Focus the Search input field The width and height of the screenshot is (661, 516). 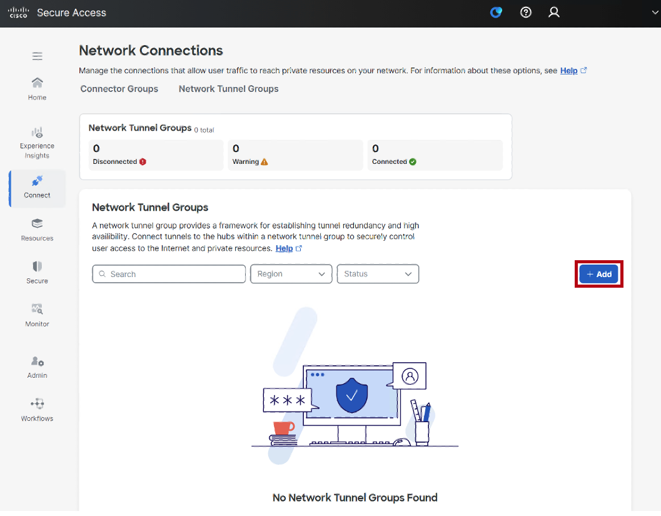[169, 274]
